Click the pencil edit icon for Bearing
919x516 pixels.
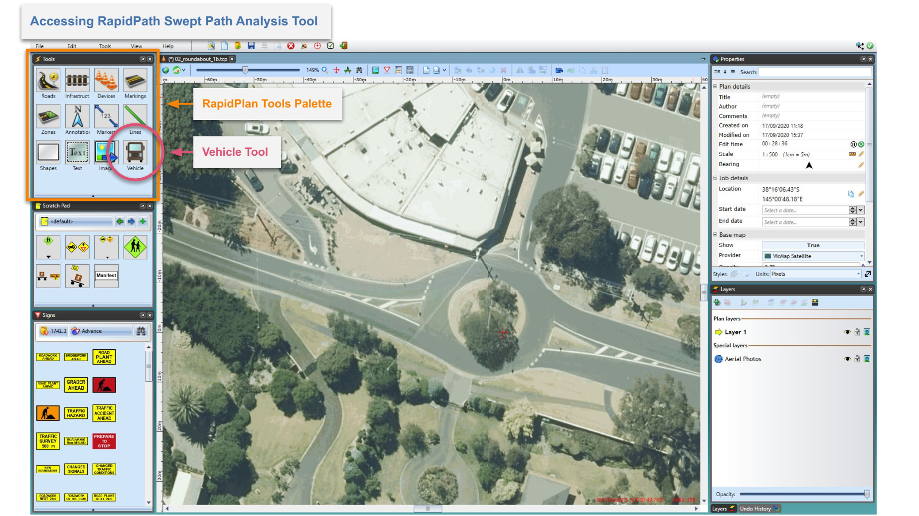(861, 165)
